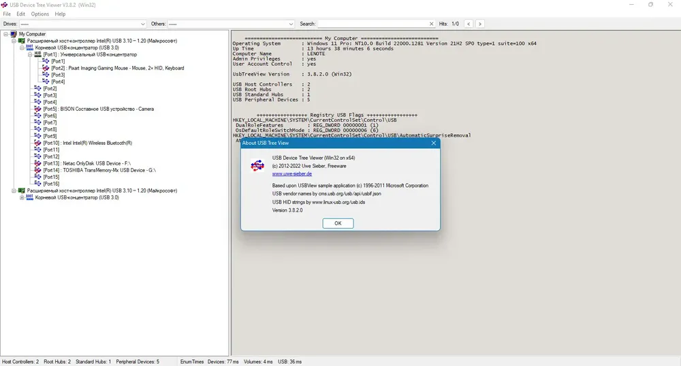Close the About USB Tree View dialog
Screen dimensions: 681x366
(433, 143)
